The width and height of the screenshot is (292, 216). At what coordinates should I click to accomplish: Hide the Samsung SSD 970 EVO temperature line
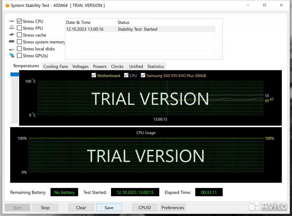point(143,75)
